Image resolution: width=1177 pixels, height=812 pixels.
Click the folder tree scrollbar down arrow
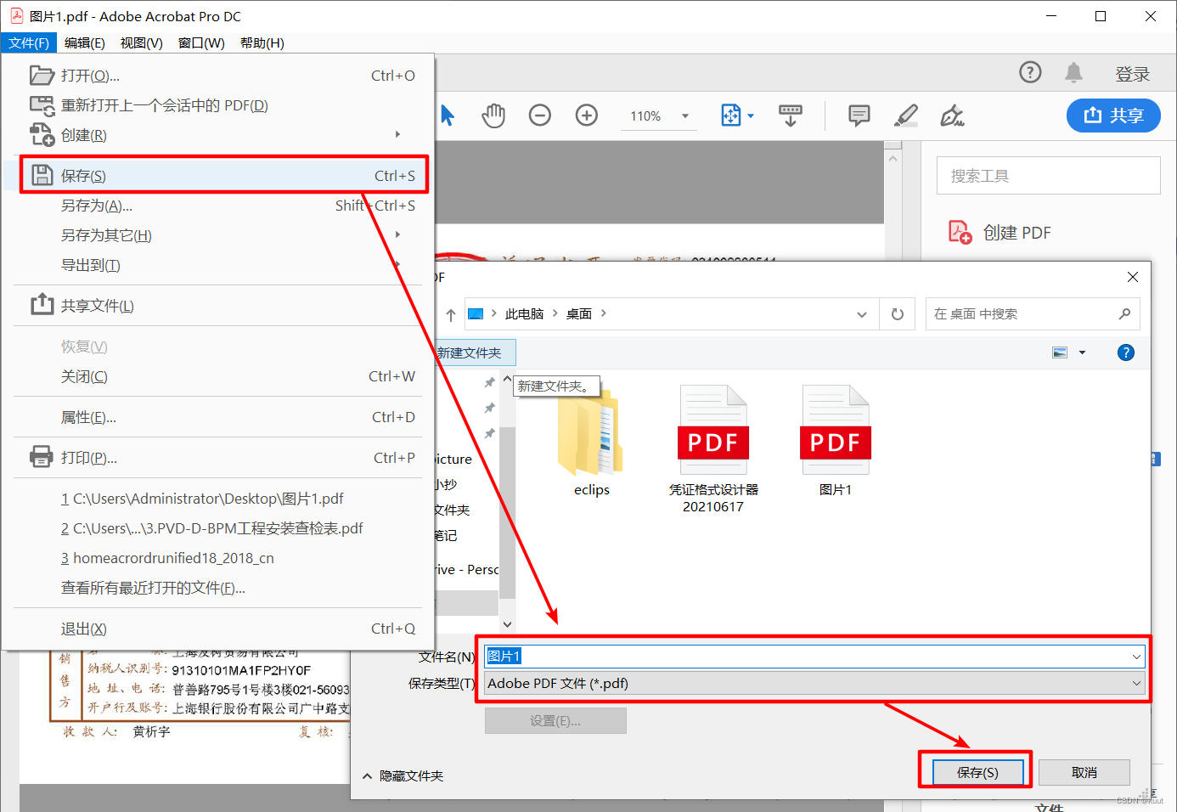click(507, 623)
